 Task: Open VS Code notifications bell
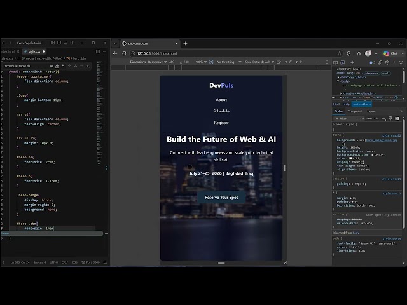point(105,262)
